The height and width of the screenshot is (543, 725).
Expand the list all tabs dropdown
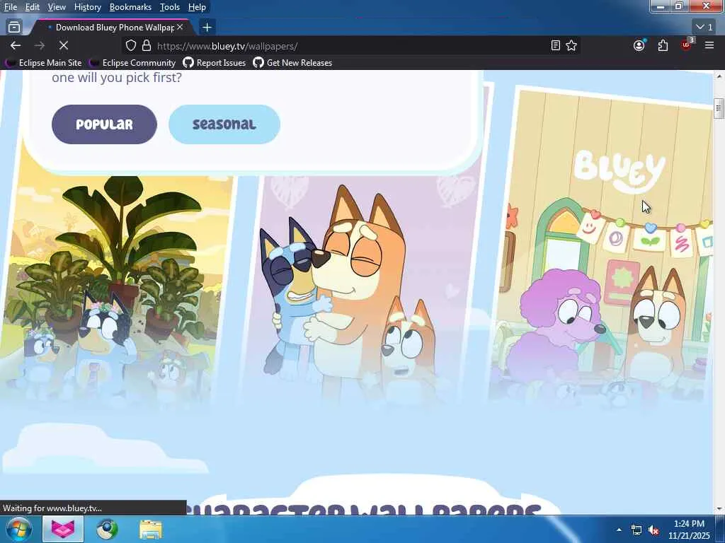coord(704,28)
